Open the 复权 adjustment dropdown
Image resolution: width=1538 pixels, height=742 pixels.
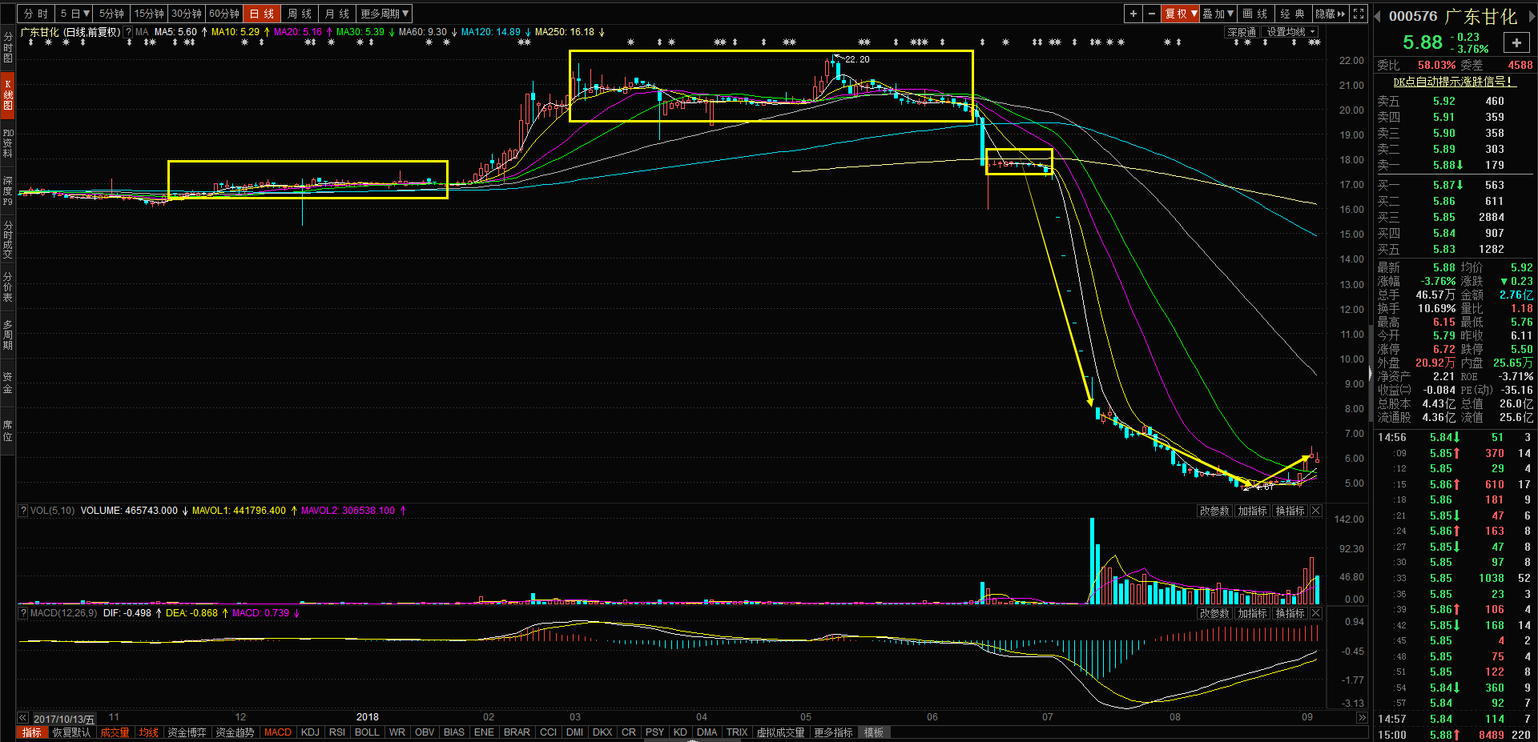1181,14
